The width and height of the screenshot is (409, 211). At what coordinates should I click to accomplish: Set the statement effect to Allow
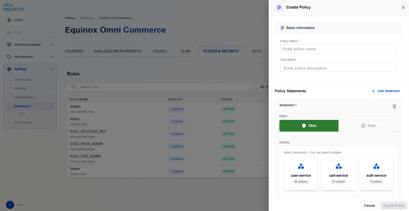point(309,126)
